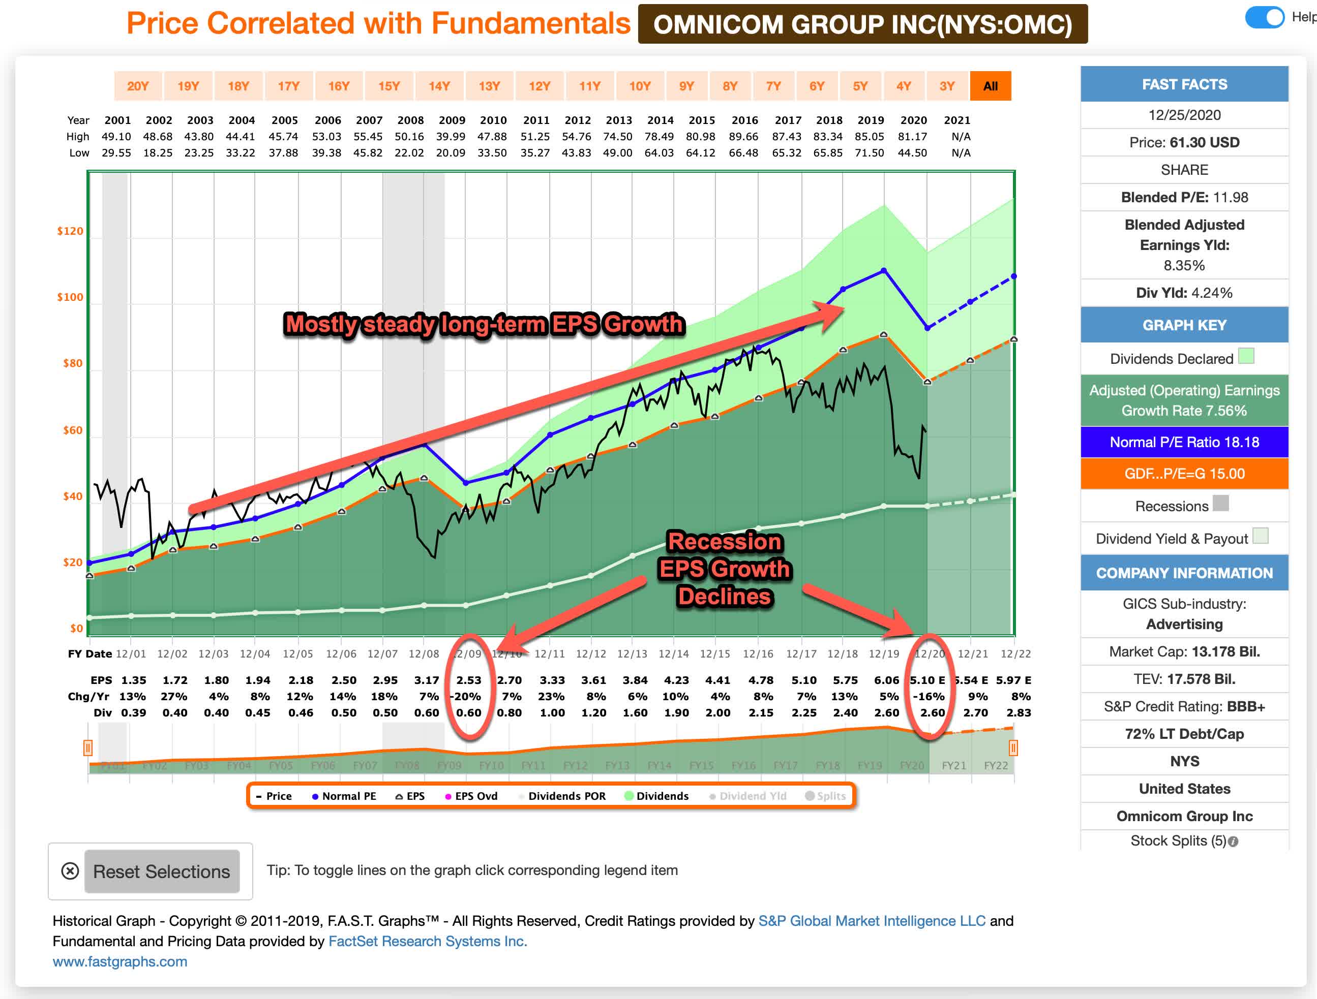
Task: Click the Normal P/E Ratio 18.18 key
Action: (1184, 442)
